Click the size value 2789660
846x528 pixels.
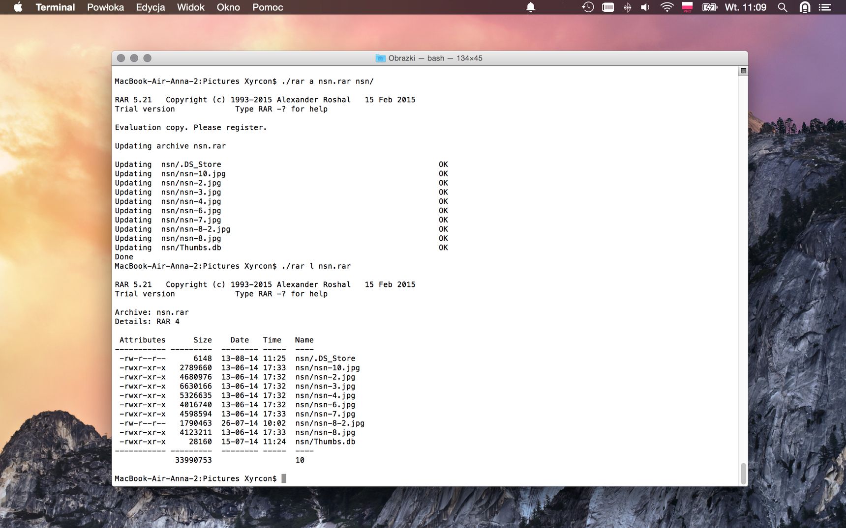point(196,368)
